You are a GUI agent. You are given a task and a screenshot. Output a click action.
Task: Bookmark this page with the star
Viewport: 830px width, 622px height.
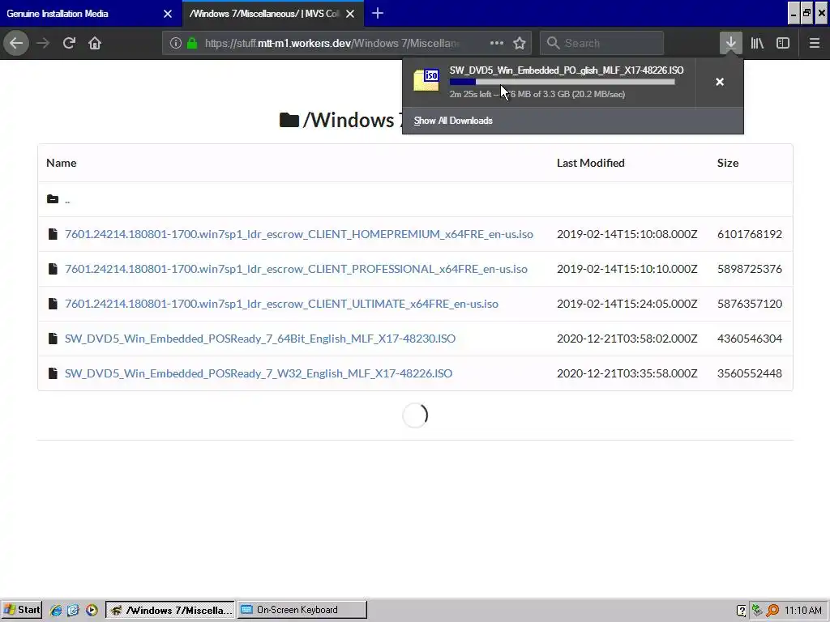click(520, 43)
